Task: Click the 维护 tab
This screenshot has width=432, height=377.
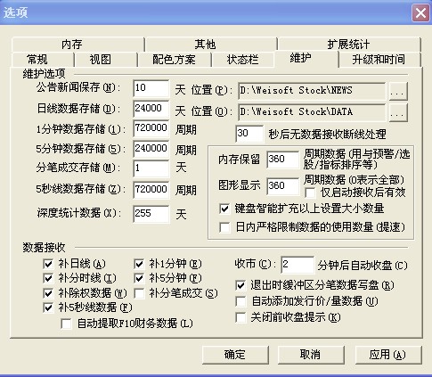Action: (306, 58)
